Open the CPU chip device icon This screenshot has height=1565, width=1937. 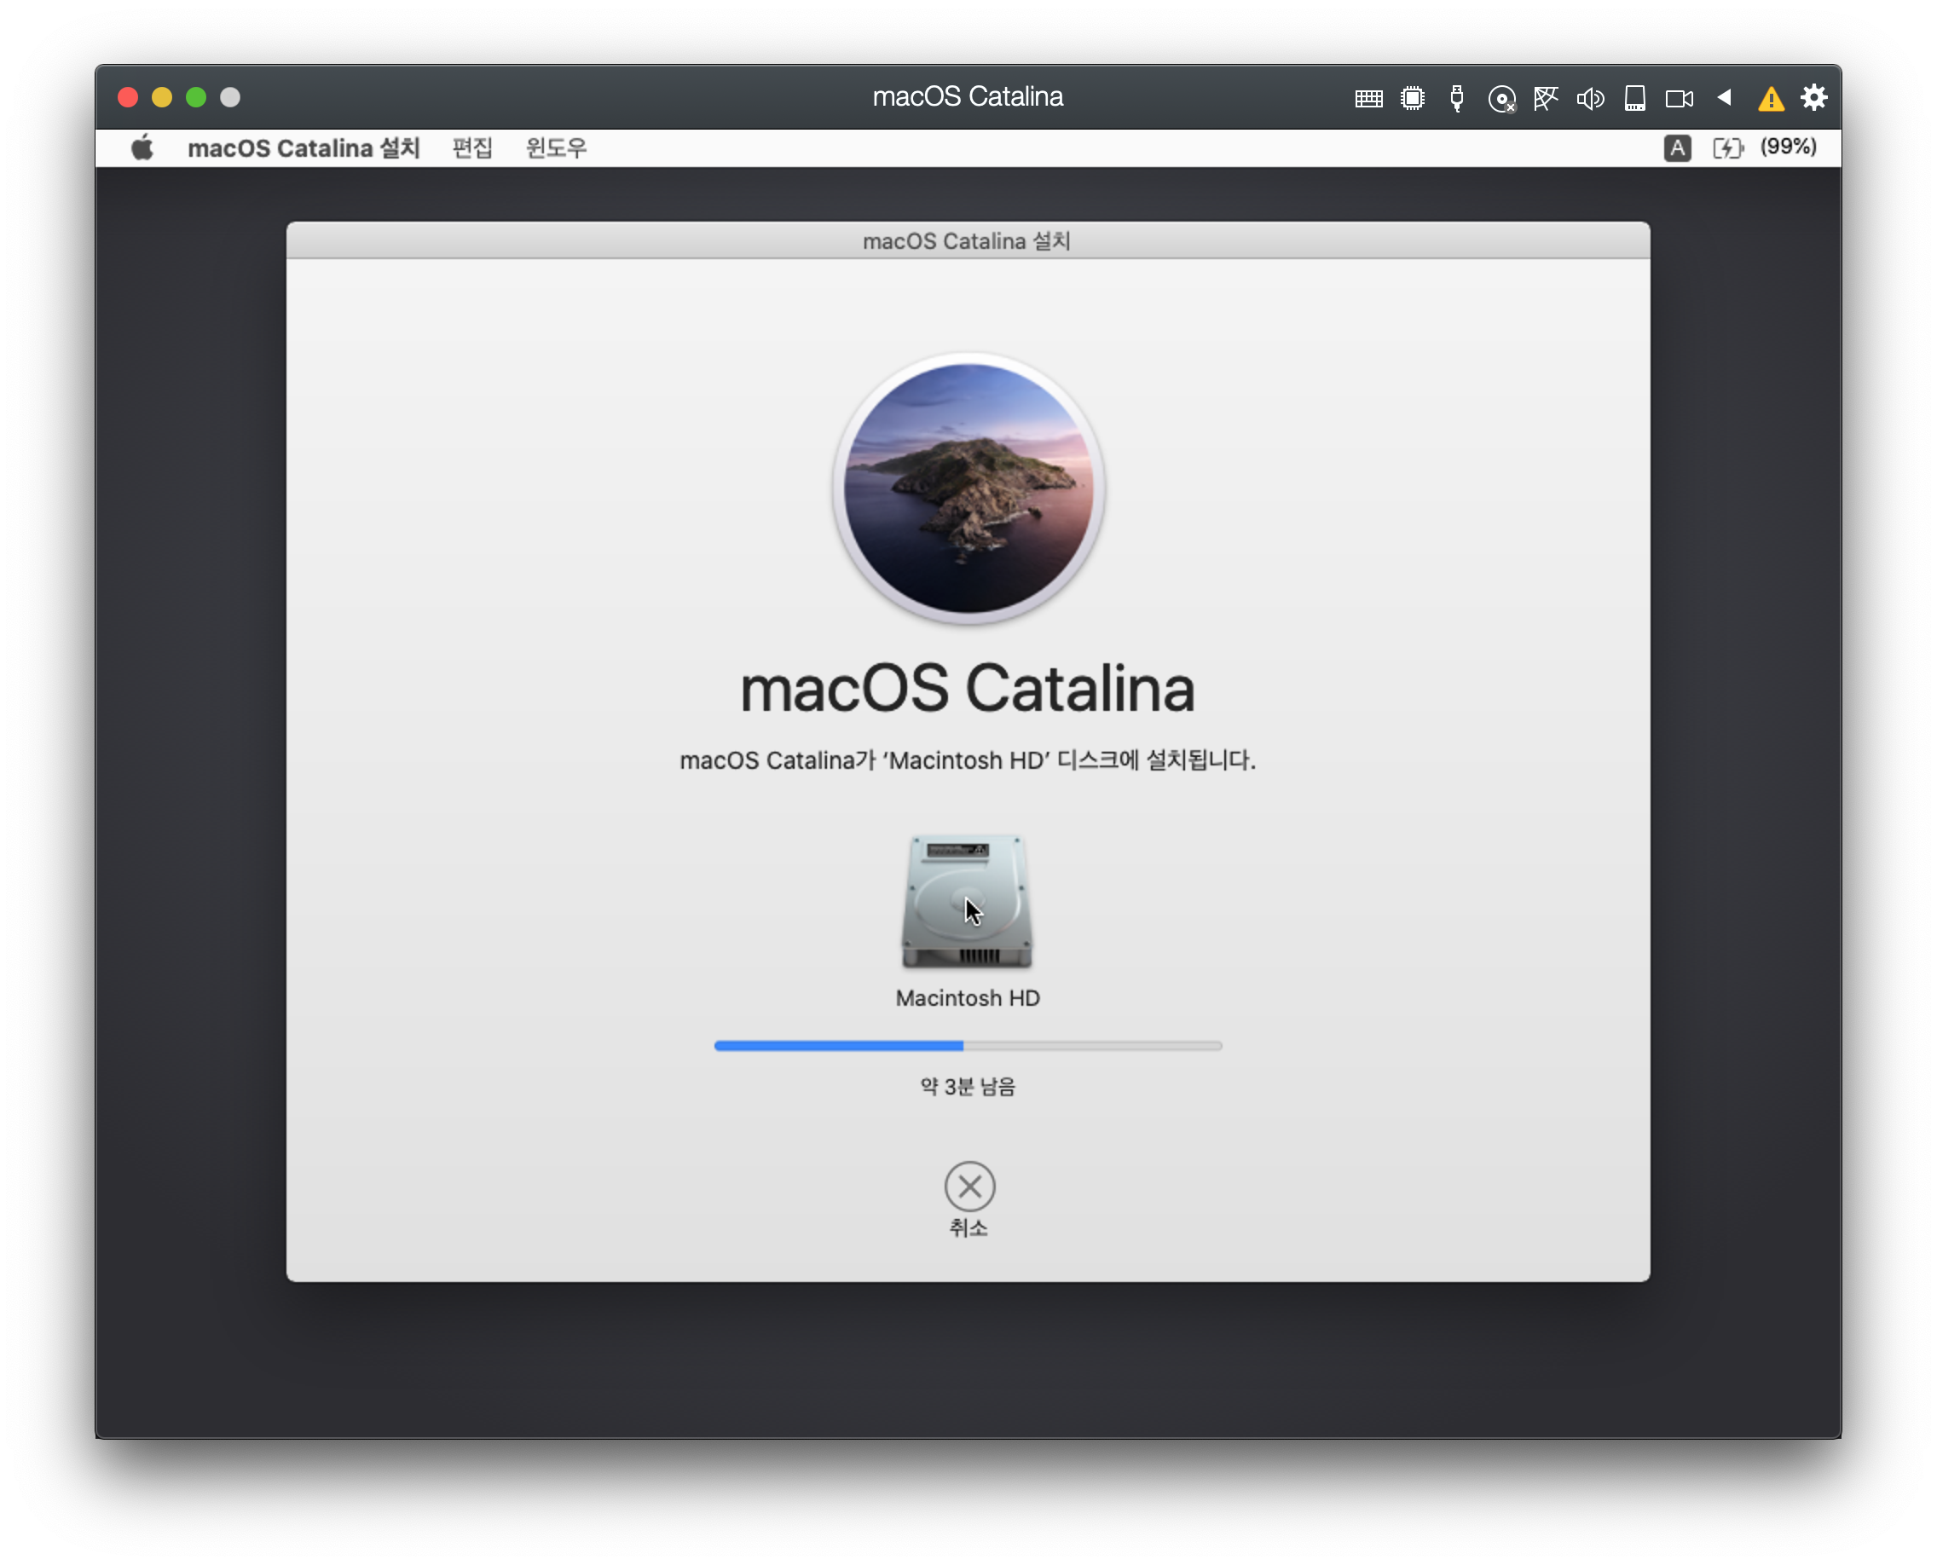click(x=1412, y=98)
